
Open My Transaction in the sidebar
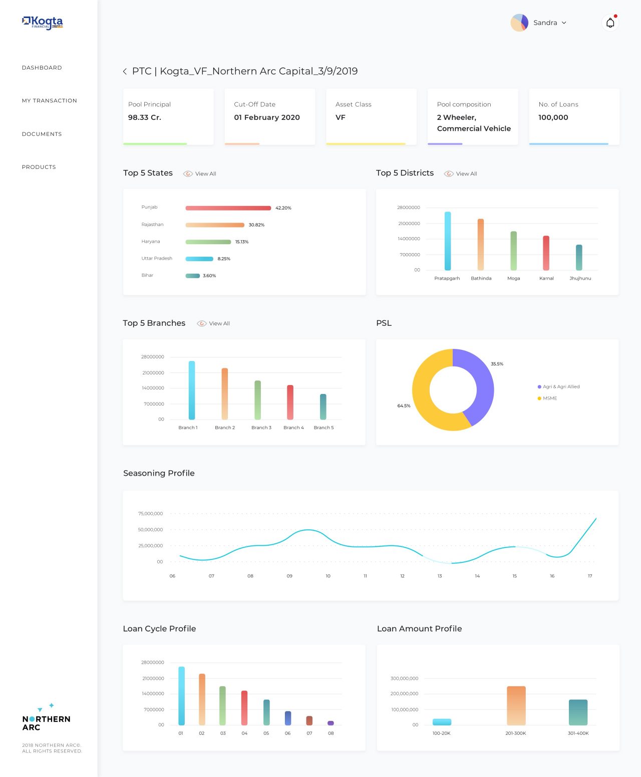point(50,101)
